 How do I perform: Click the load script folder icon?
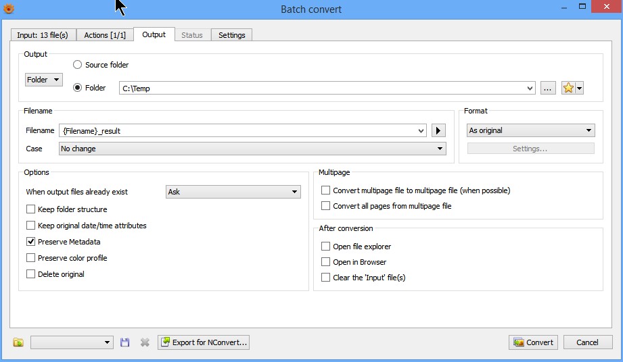point(18,342)
